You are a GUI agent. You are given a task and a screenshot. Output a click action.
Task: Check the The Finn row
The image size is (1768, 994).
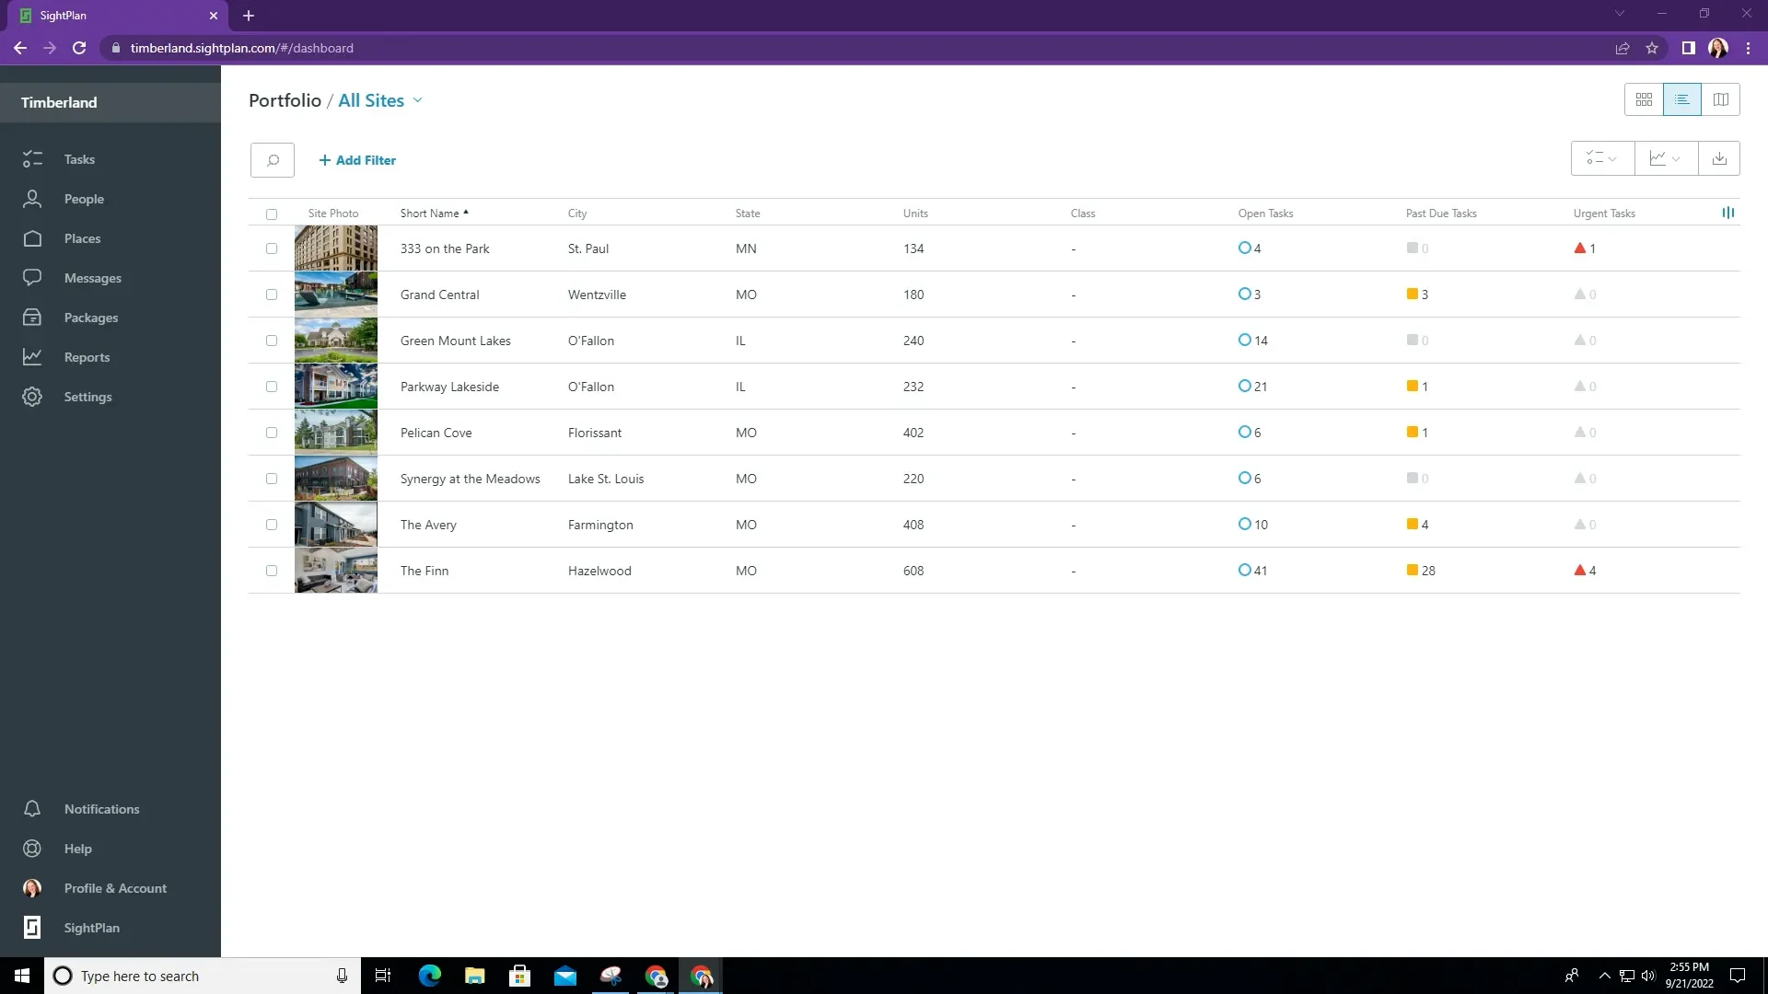272,571
